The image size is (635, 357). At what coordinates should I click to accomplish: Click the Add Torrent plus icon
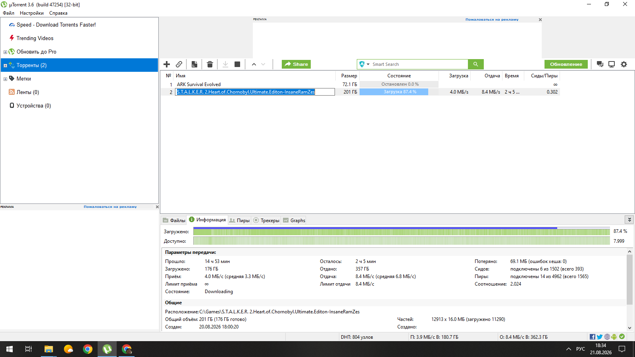coord(167,64)
